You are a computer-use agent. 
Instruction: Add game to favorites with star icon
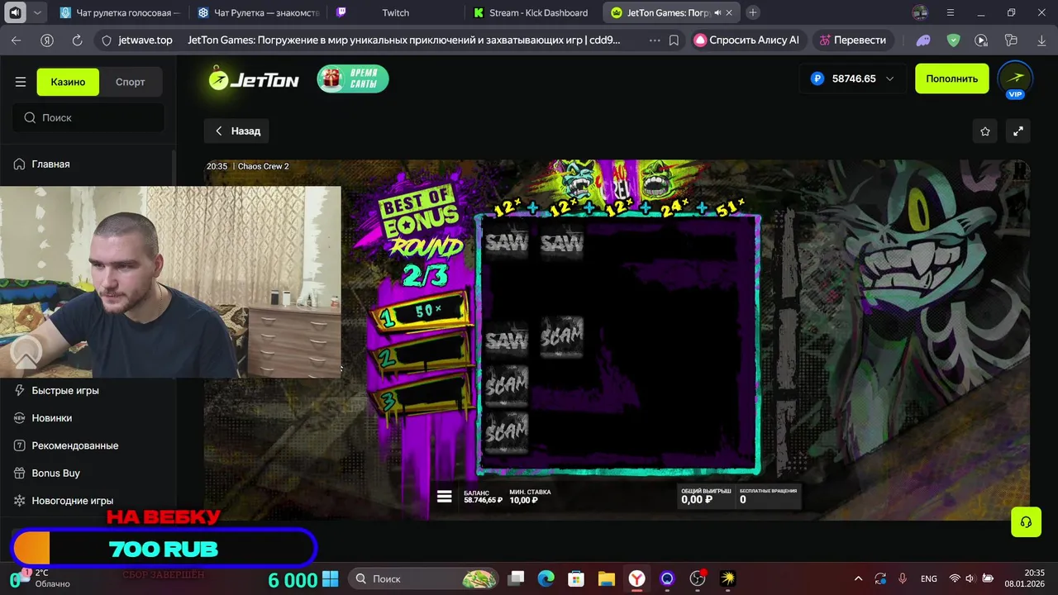click(x=985, y=131)
